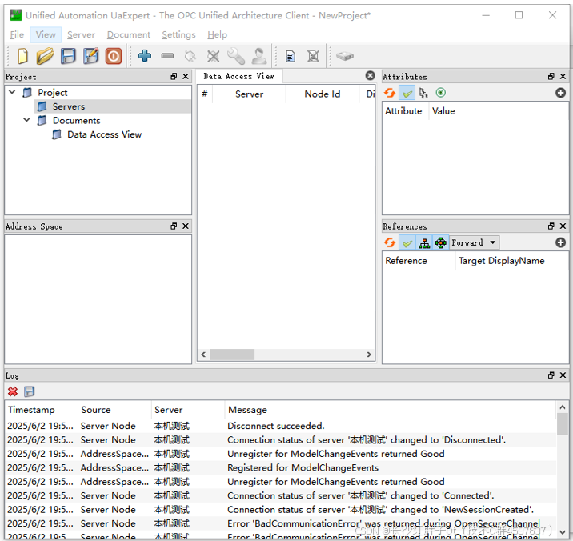Click the change user icon

[x=259, y=56]
